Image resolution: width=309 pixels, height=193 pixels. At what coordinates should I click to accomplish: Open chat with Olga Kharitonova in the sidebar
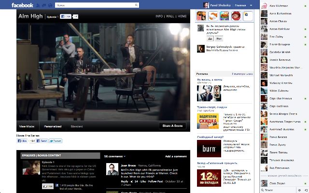284,98
